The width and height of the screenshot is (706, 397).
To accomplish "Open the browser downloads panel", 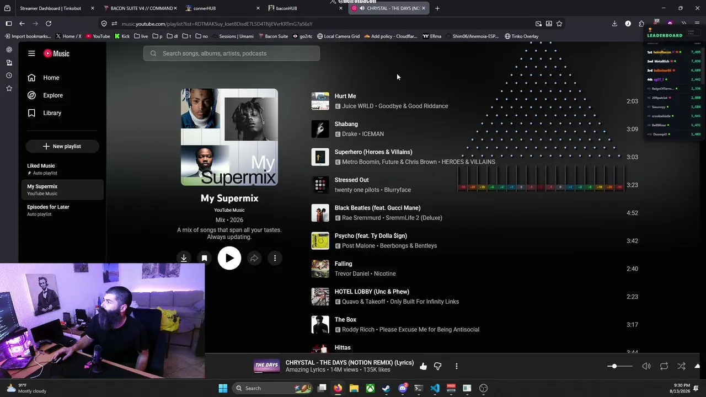I will pos(614,24).
